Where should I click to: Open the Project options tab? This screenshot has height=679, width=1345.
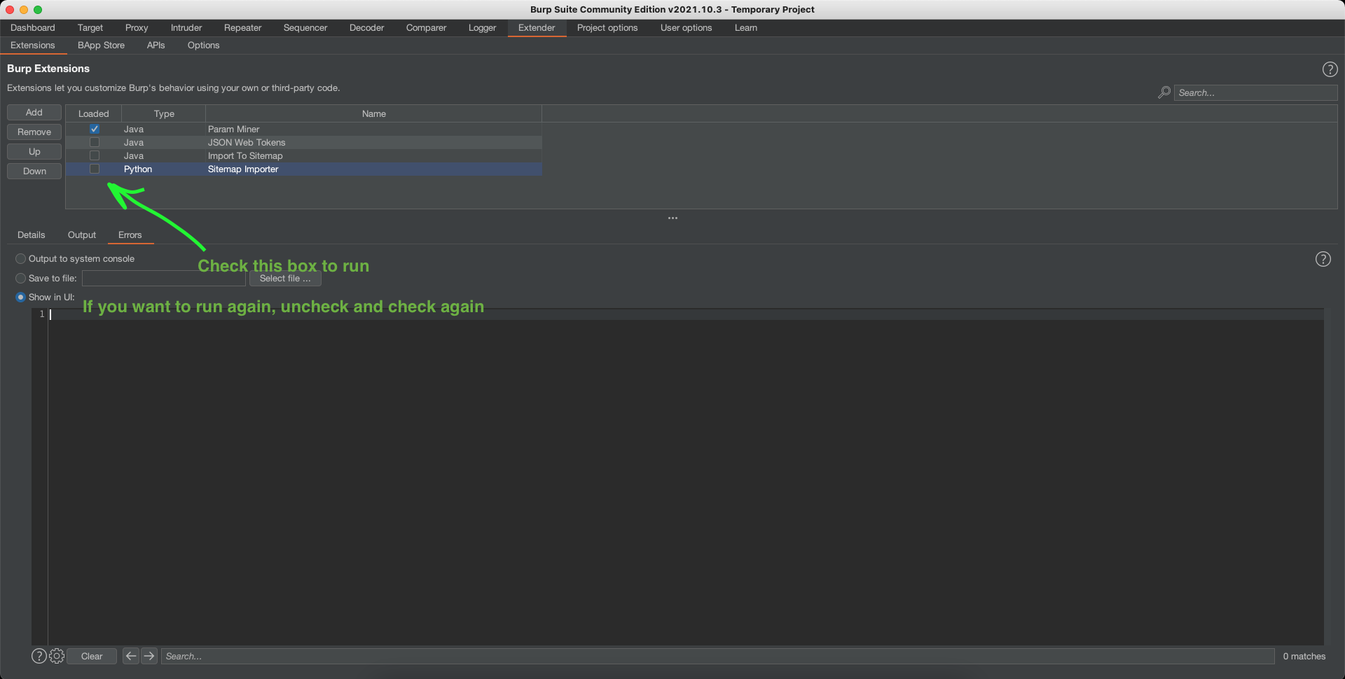point(607,28)
